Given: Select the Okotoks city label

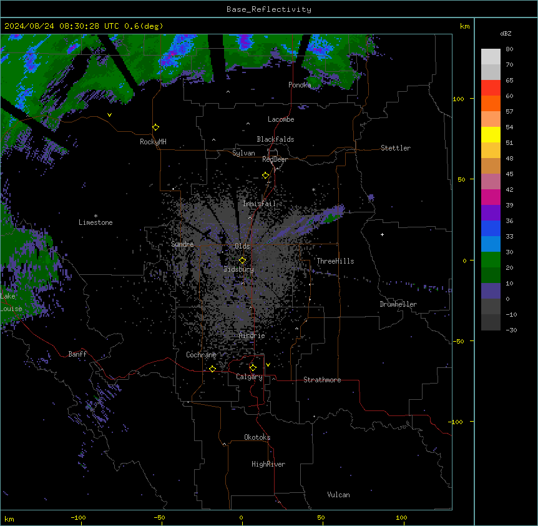Looking at the screenshot, I should click(257, 437).
